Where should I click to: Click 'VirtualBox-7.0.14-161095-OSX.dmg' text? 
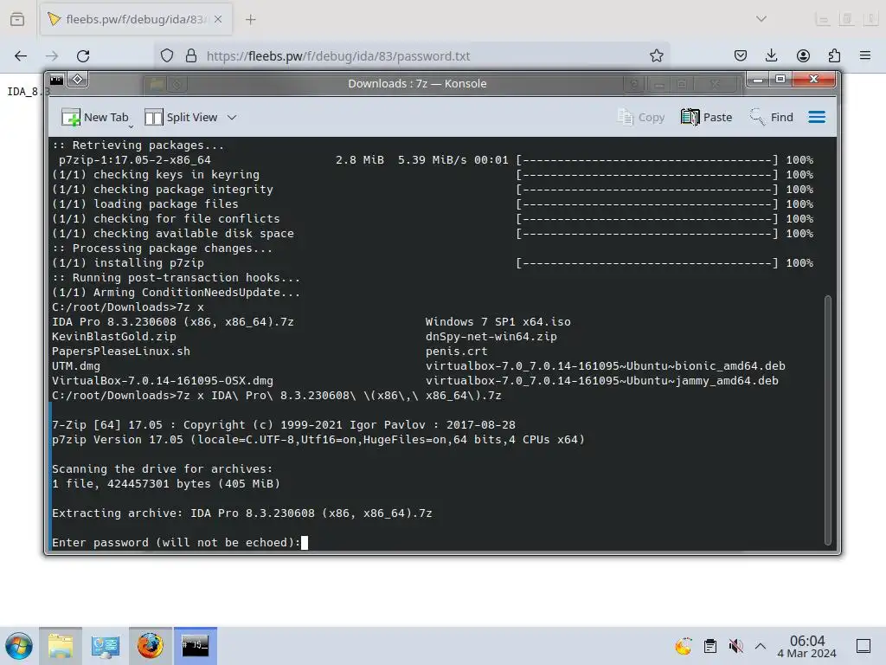[163, 381]
